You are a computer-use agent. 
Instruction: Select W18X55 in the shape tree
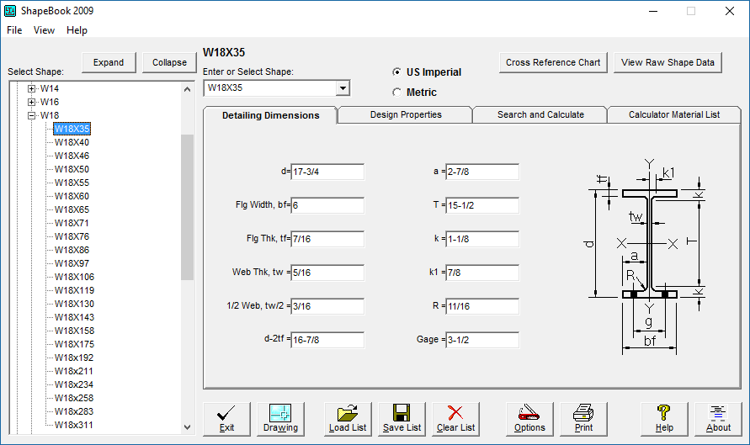[72, 183]
